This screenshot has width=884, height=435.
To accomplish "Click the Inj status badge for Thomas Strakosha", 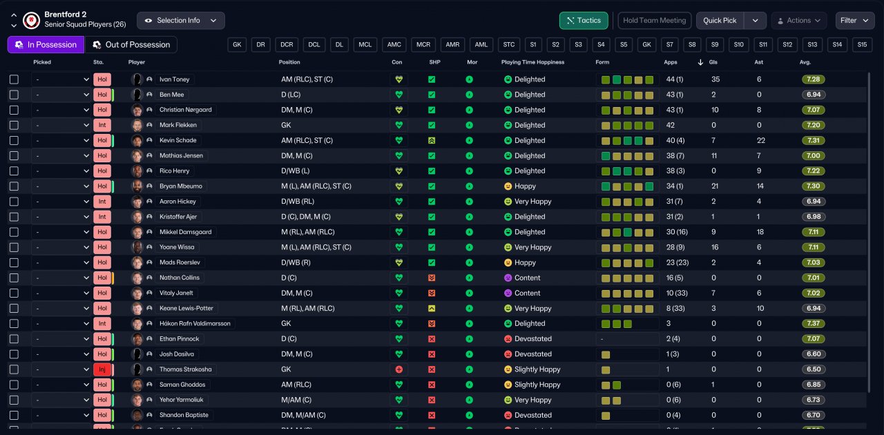I will [x=102, y=369].
